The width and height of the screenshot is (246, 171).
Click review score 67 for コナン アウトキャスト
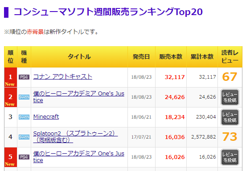click(230, 77)
